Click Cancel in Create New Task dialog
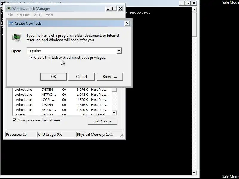The image size is (239, 179). [x=82, y=77]
